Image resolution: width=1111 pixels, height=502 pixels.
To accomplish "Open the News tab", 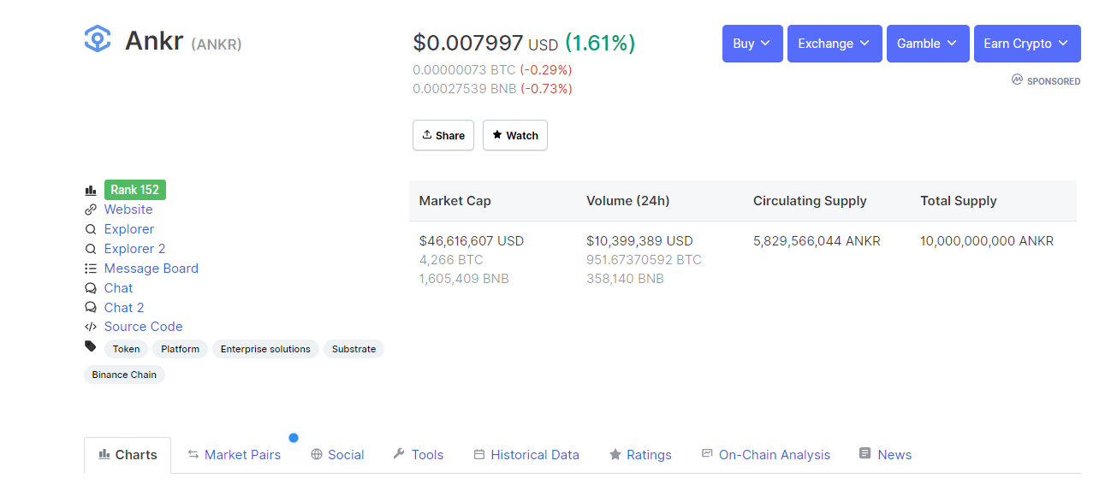I will [x=885, y=455].
